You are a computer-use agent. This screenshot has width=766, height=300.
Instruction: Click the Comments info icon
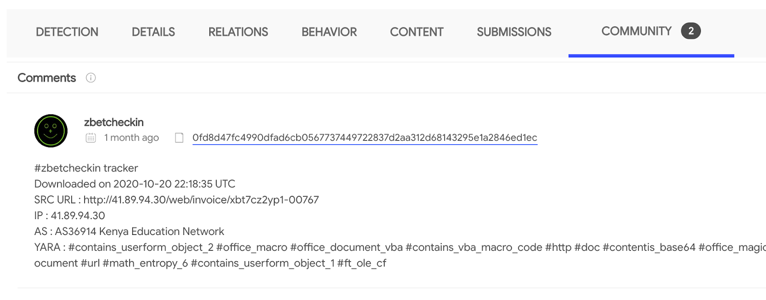click(x=90, y=78)
